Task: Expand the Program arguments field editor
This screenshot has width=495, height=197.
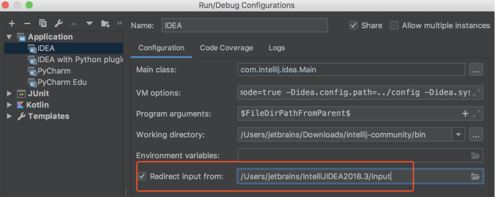Action: click(477, 113)
